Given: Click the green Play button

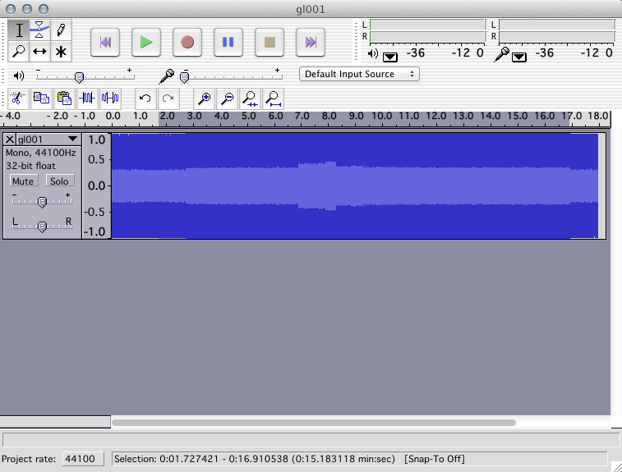Looking at the screenshot, I should pyautogui.click(x=146, y=42).
